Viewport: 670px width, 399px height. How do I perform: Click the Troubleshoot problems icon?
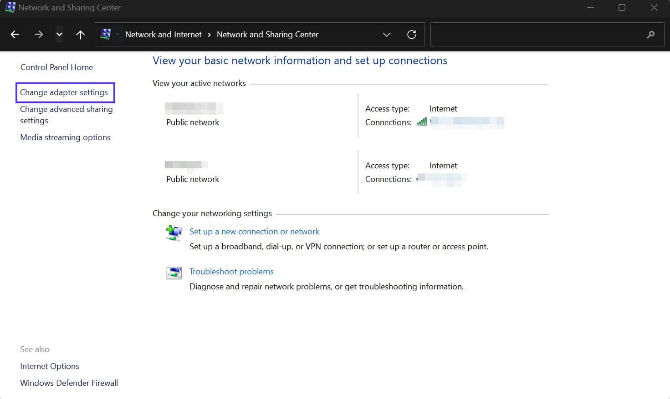(174, 273)
